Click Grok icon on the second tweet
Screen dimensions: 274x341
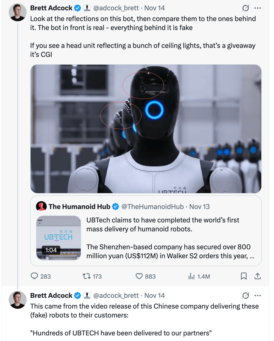coord(245,295)
